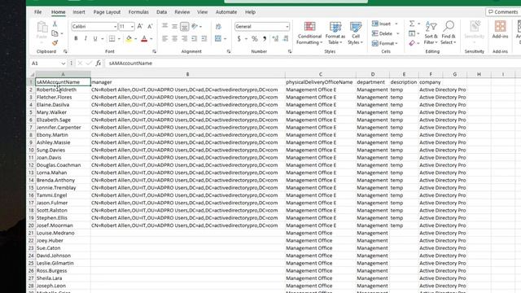Click the Delete cells button

coord(385,33)
